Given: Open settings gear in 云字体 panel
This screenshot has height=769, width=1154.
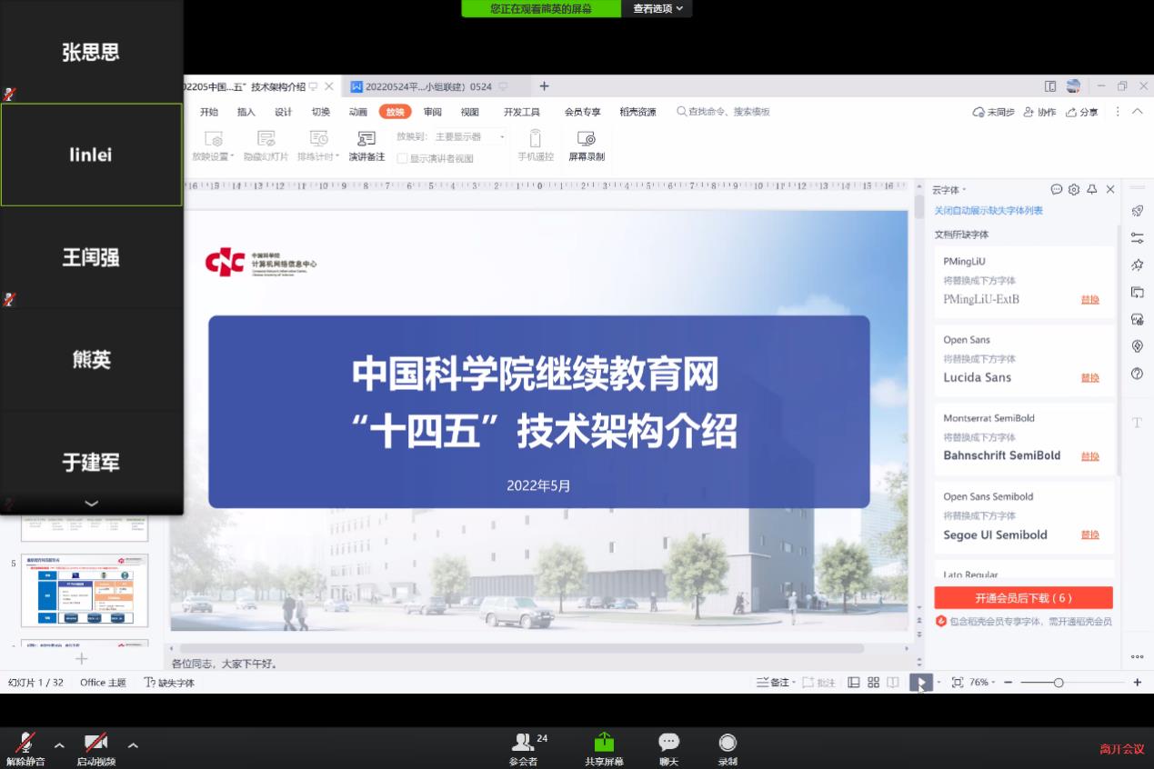Looking at the screenshot, I should tap(1074, 190).
